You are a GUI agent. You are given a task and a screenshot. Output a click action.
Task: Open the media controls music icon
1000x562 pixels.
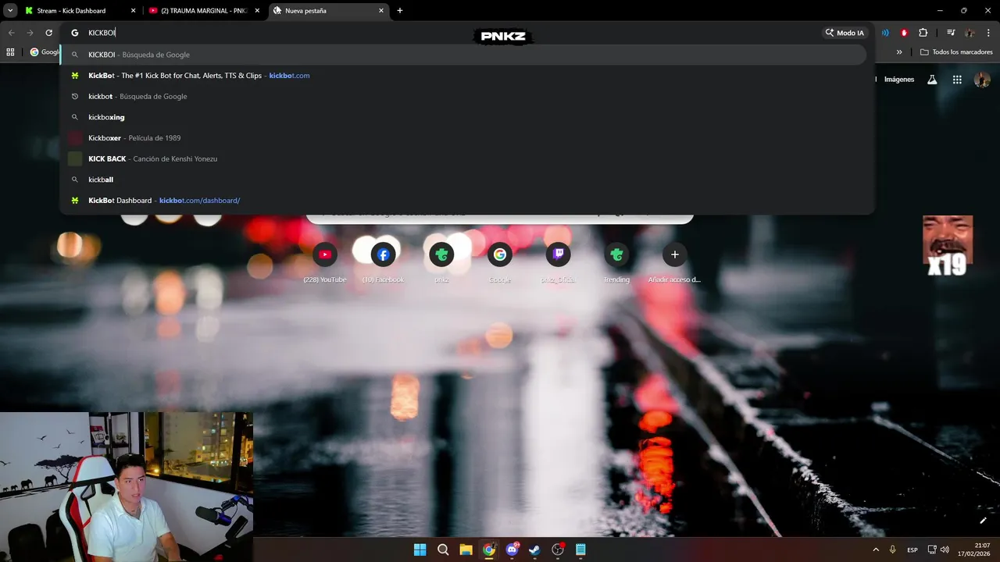click(x=951, y=33)
